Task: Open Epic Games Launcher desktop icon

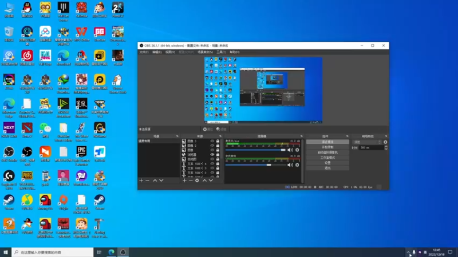Action: [x=81, y=156]
